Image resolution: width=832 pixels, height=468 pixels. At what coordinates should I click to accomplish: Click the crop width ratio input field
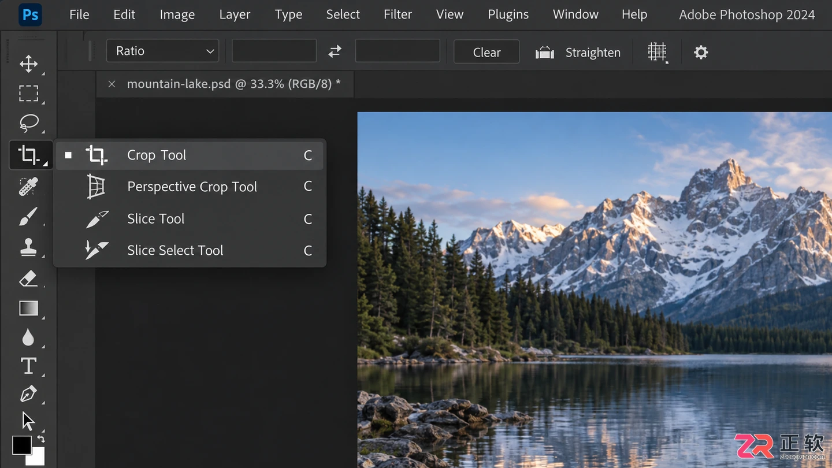(274, 51)
